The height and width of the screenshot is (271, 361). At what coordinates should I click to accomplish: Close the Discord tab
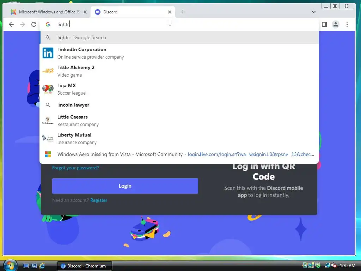pos(170,12)
